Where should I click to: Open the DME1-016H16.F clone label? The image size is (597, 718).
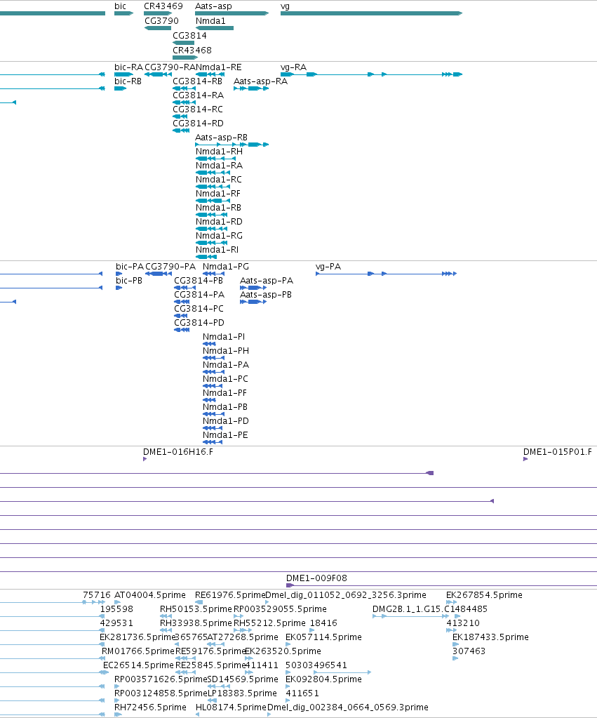coord(177,452)
